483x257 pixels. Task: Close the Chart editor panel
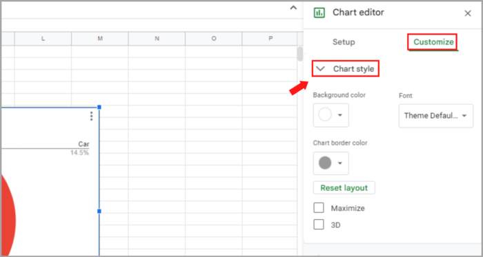pyautogui.click(x=468, y=13)
